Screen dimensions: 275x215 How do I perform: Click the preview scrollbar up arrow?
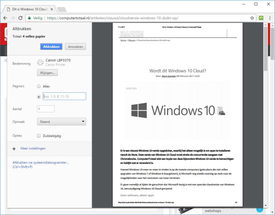click(265, 25)
